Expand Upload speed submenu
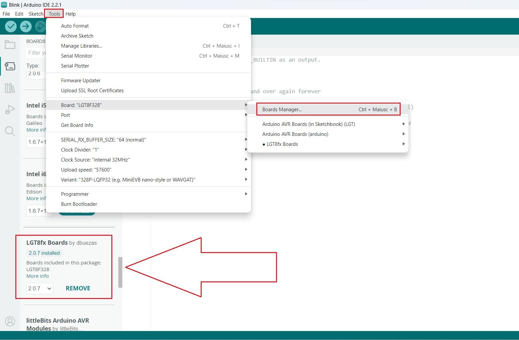Screen dimensions: 519x340 point(148,170)
